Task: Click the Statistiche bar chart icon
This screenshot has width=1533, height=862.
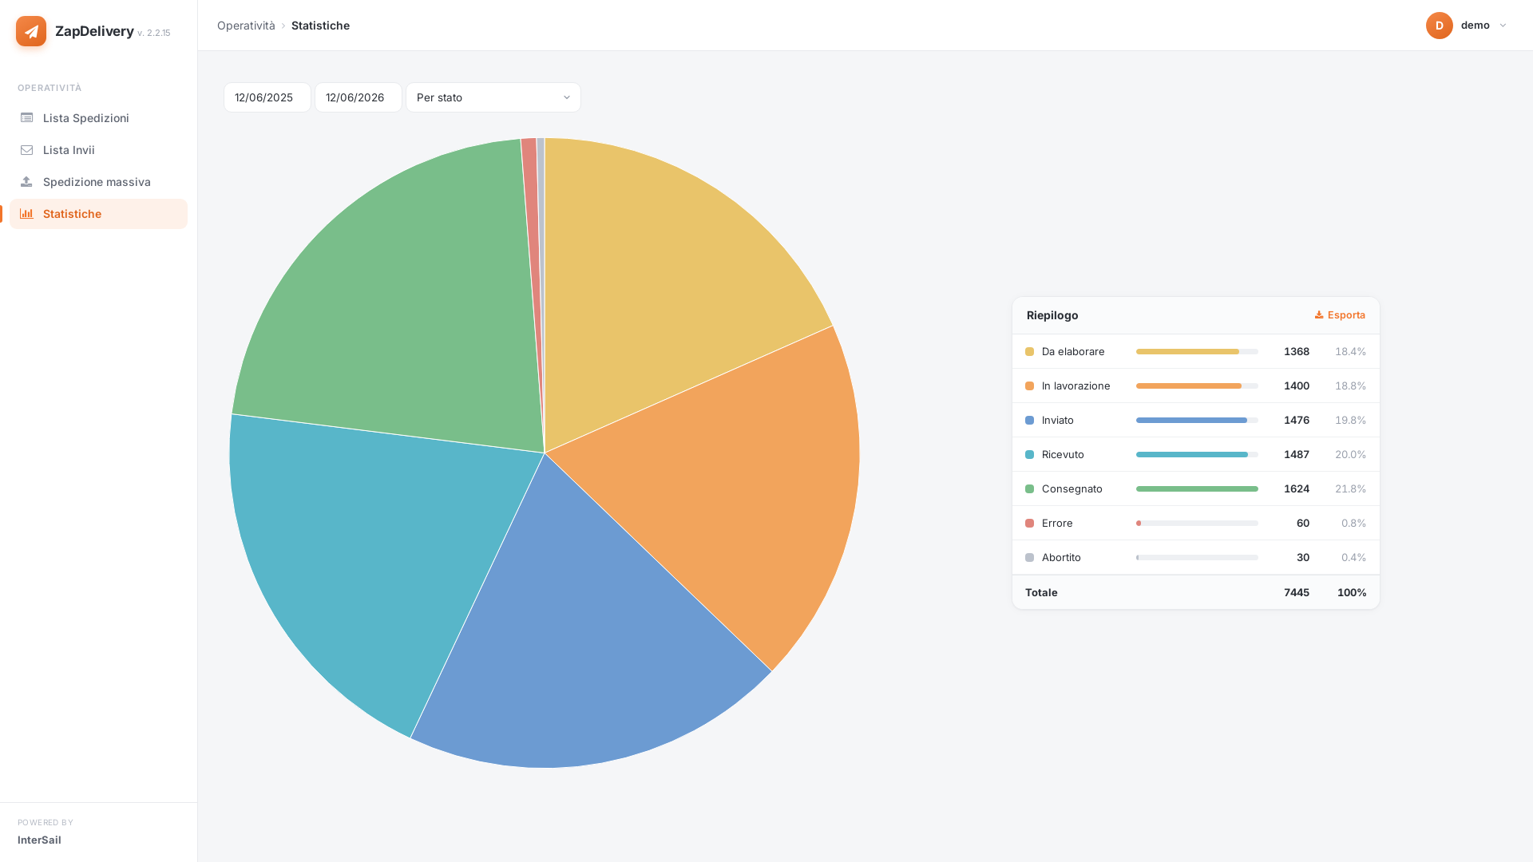Action: [27, 214]
